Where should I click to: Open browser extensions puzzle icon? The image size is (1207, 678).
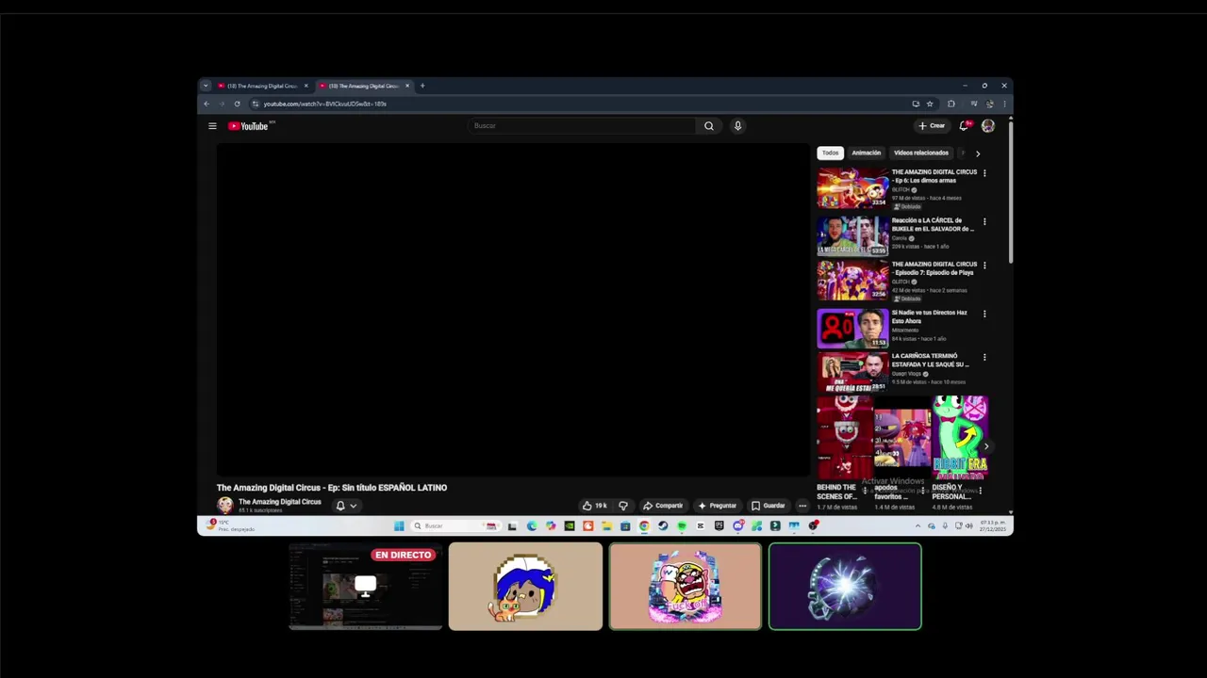tap(951, 104)
